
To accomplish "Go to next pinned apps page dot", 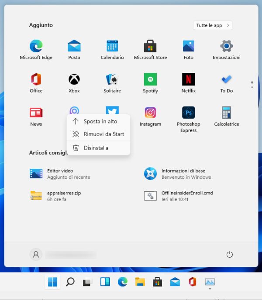I will click(x=252, y=87).
